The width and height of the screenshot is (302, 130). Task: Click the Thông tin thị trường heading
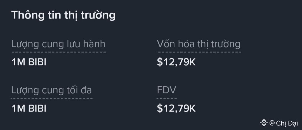(63, 15)
